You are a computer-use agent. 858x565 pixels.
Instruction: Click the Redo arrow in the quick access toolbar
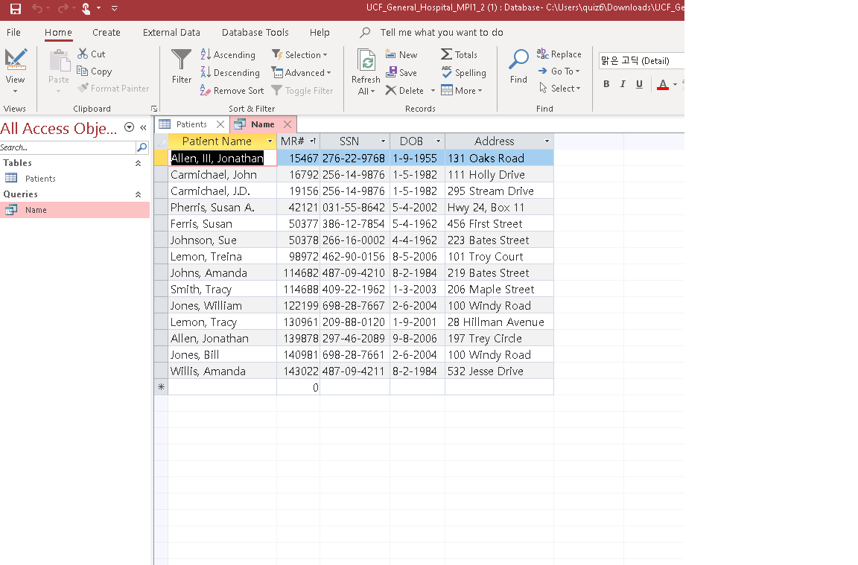(x=63, y=8)
